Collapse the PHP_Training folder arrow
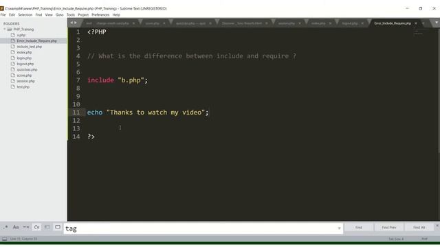The width and height of the screenshot is (440, 247). click(x=5, y=29)
